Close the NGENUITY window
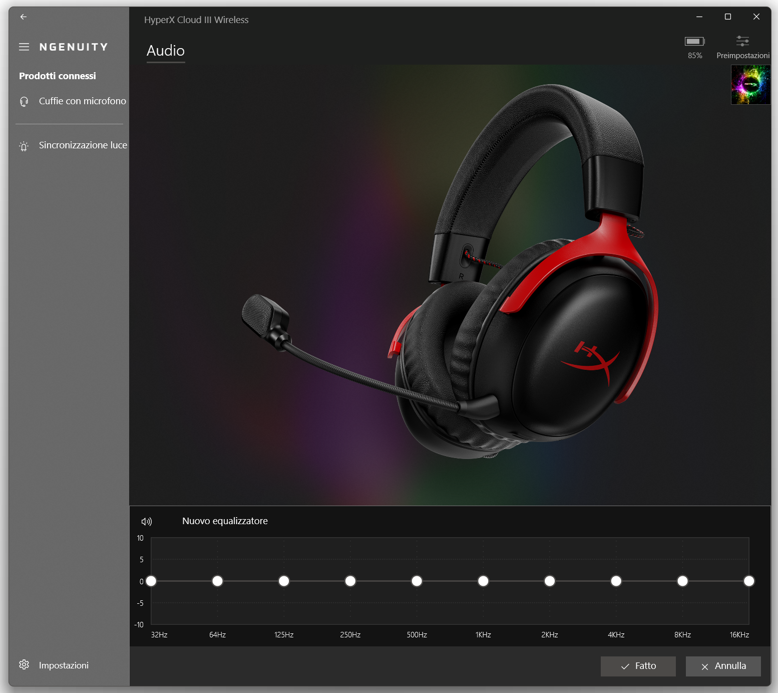Viewport: 778px width, 693px height. (756, 17)
